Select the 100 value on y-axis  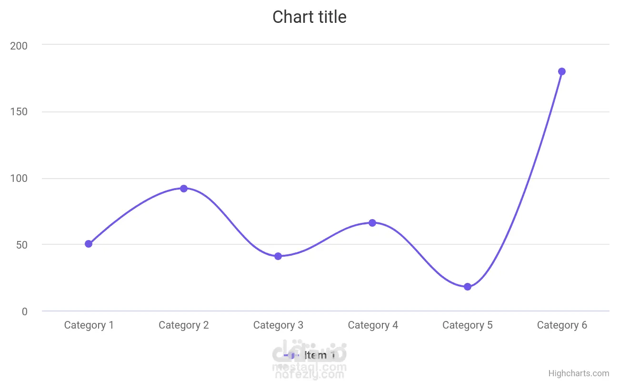tap(19, 179)
